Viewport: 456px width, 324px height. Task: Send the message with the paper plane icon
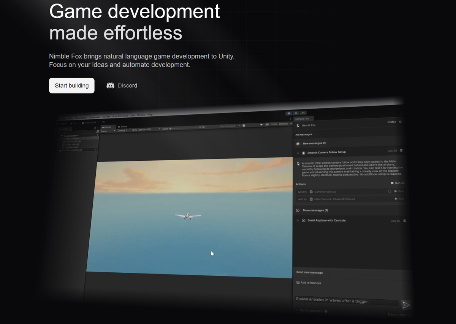pyautogui.click(x=406, y=305)
